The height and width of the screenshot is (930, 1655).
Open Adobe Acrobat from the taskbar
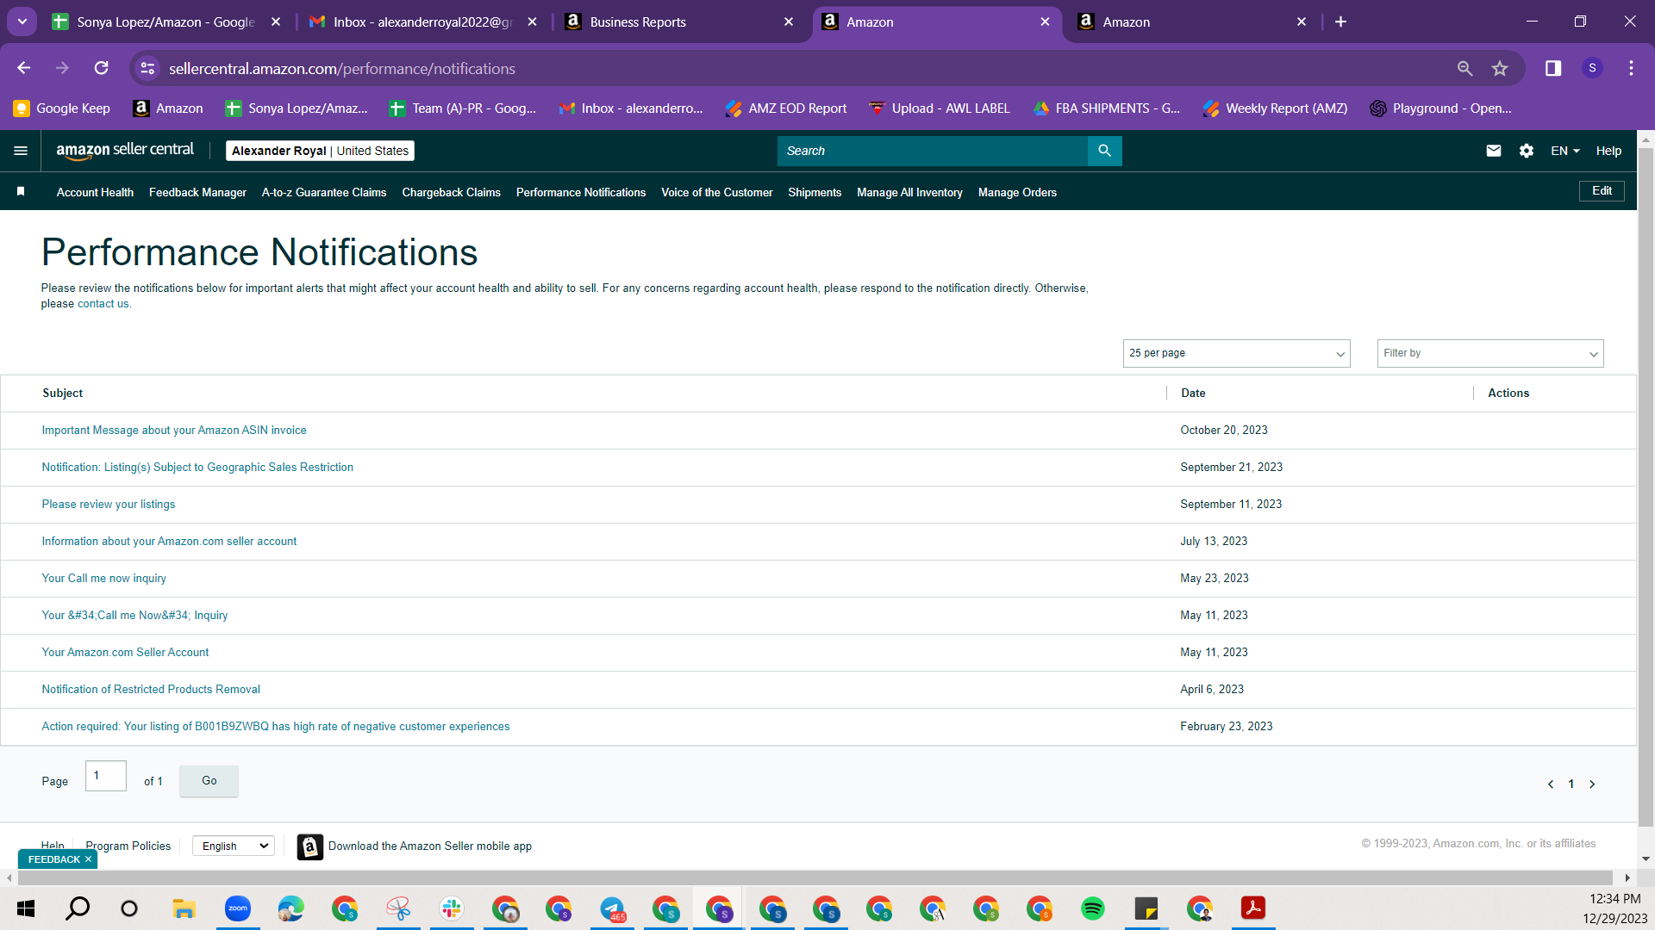coord(1252,908)
